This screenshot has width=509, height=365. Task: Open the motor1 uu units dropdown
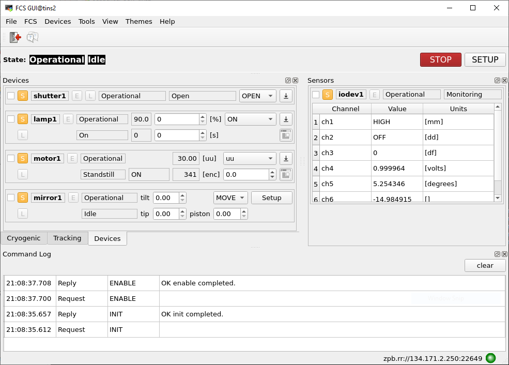[249, 159]
